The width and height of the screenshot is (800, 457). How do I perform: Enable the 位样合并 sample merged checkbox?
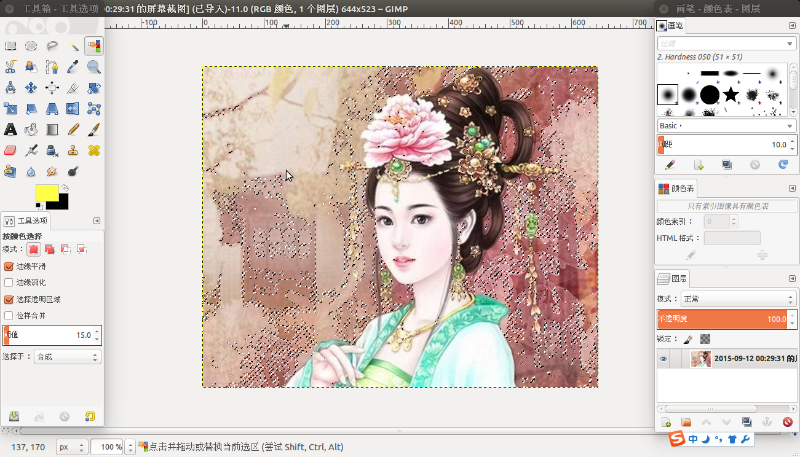pyautogui.click(x=9, y=316)
